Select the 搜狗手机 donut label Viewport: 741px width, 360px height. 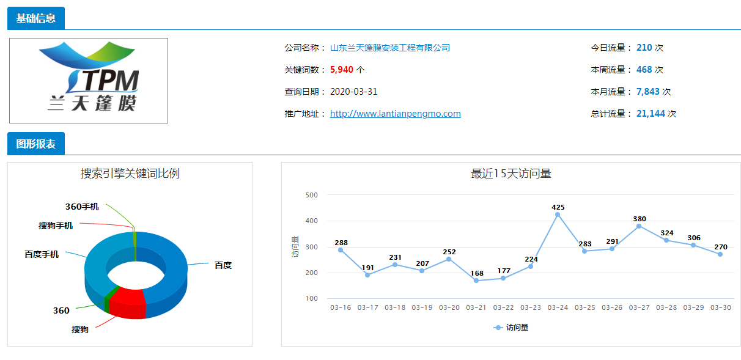coord(56,226)
